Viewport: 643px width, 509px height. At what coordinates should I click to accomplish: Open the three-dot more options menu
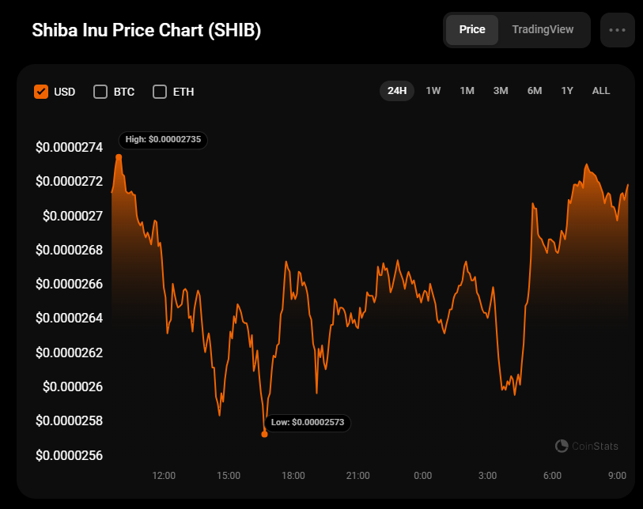617,30
